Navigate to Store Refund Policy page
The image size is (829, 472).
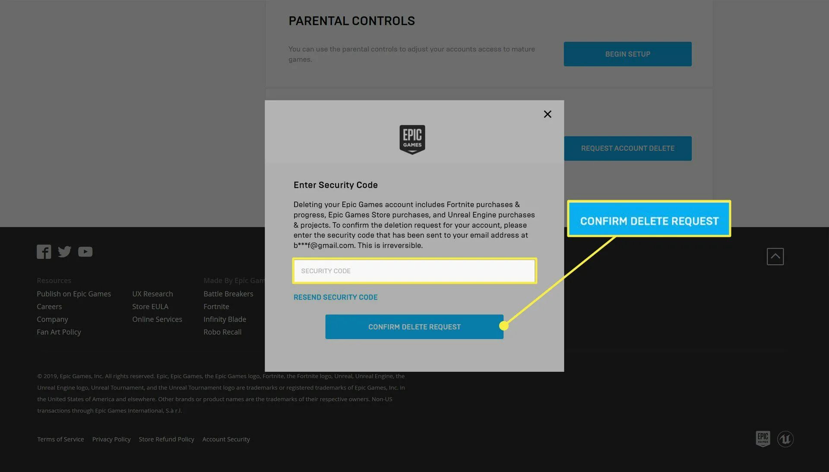[x=166, y=439]
